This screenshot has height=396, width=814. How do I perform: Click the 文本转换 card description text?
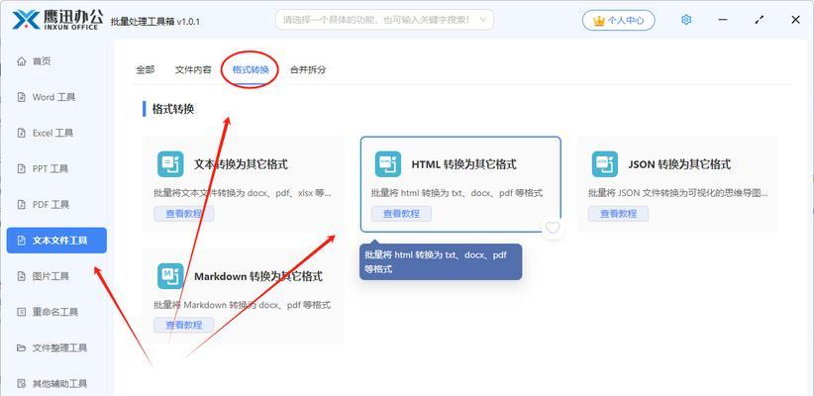(x=242, y=193)
